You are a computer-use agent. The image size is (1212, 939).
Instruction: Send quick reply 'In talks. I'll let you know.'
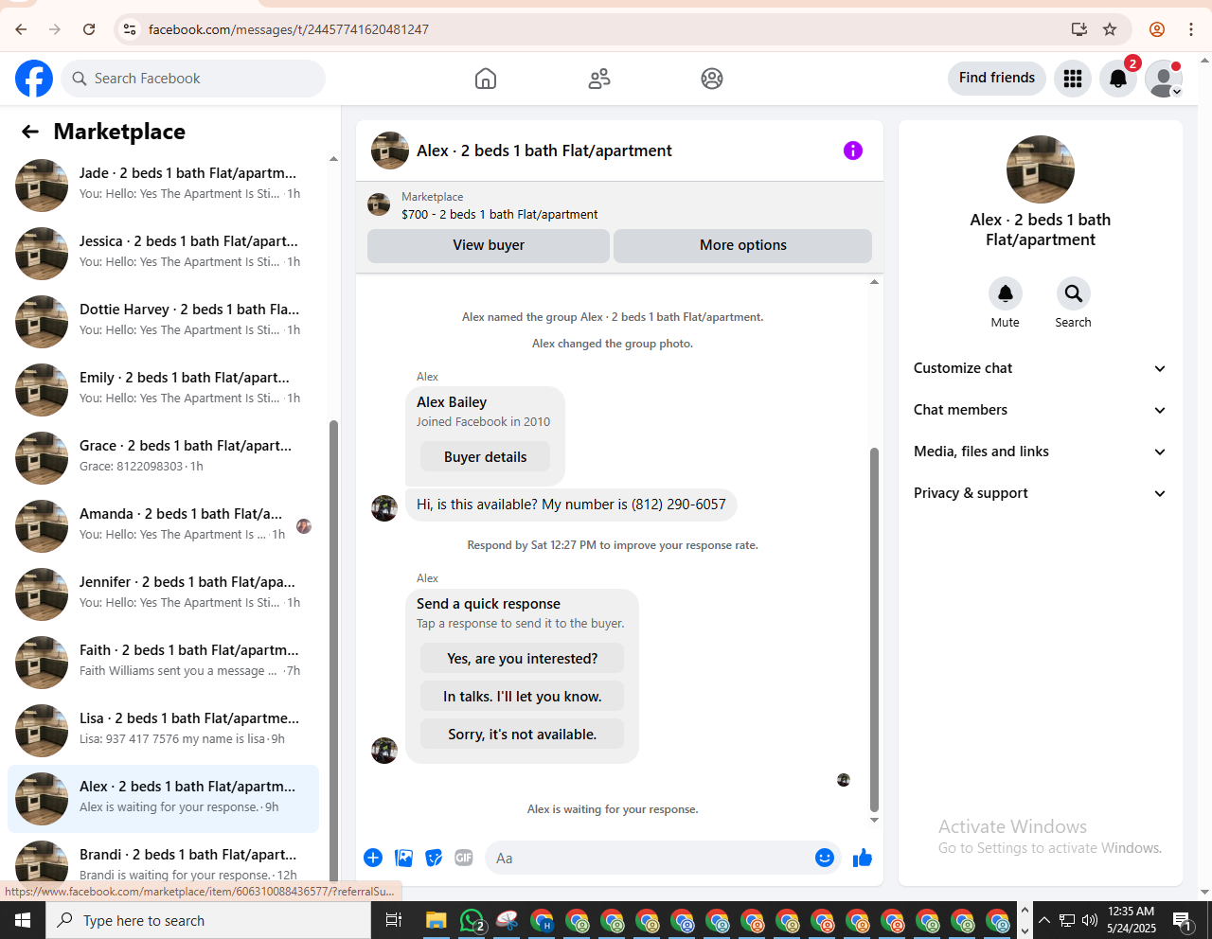pos(522,697)
